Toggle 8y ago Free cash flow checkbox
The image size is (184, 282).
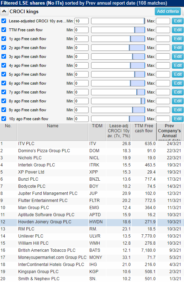[x=4, y=101]
